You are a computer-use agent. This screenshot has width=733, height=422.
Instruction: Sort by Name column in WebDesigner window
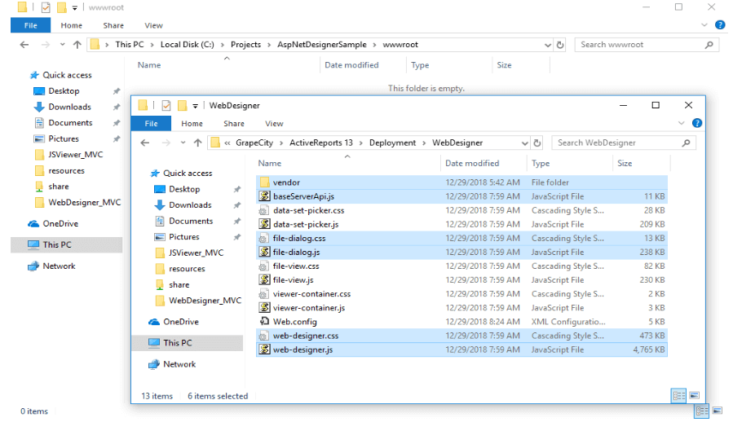pos(270,164)
